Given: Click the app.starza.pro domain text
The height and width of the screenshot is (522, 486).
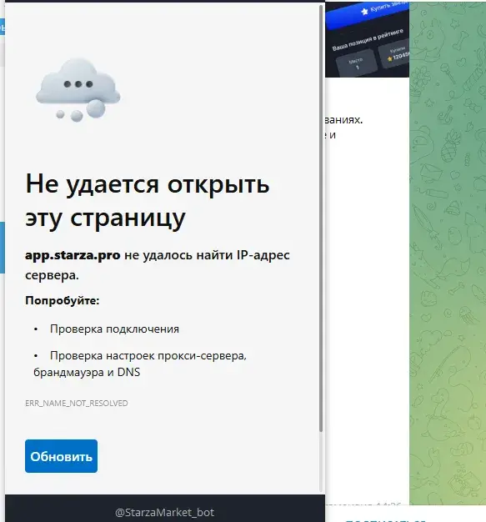Looking at the screenshot, I should pos(73,255).
